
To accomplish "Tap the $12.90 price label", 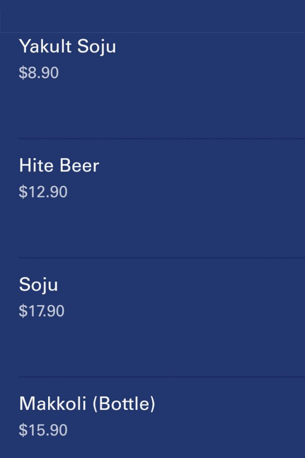I will click(43, 192).
